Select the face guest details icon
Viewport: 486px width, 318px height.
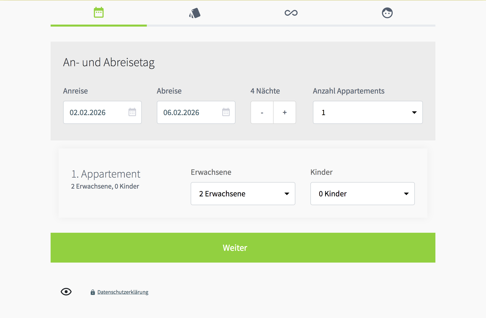387,13
